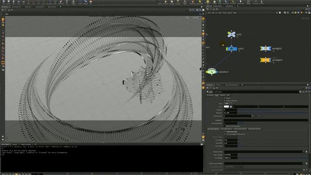Adjust the Exposure slider
The height and width of the screenshot is (175, 311).
point(273,113)
